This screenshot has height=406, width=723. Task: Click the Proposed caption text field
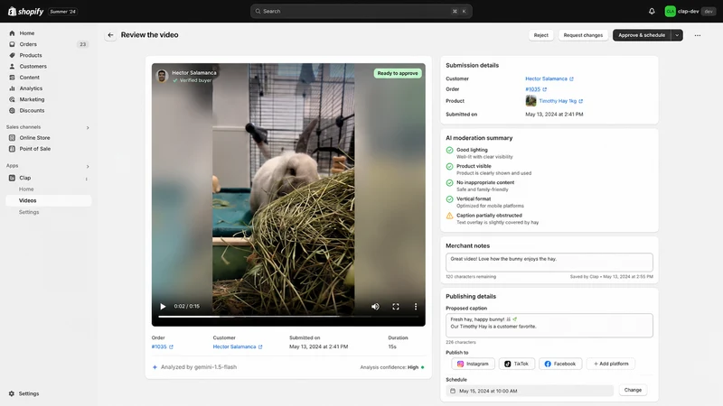click(x=549, y=326)
